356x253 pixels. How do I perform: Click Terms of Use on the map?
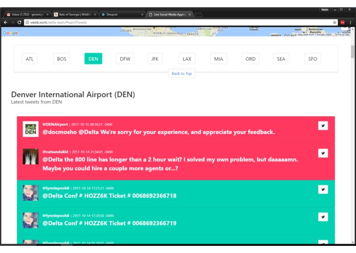(342, 34)
